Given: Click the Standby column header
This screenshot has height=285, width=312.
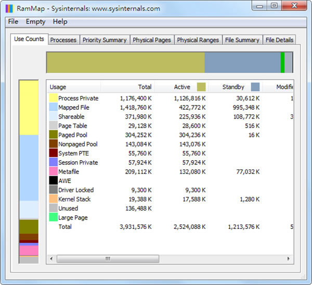Looking at the screenshot, I should [x=233, y=87].
